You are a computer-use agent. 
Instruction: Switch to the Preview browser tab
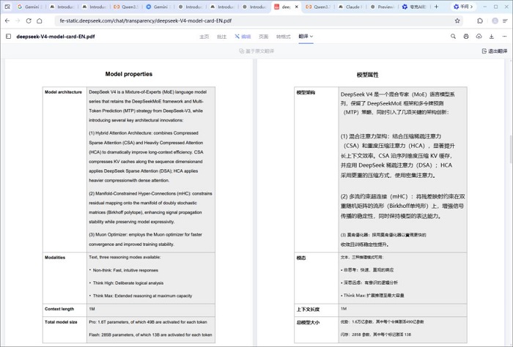(382, 7)
